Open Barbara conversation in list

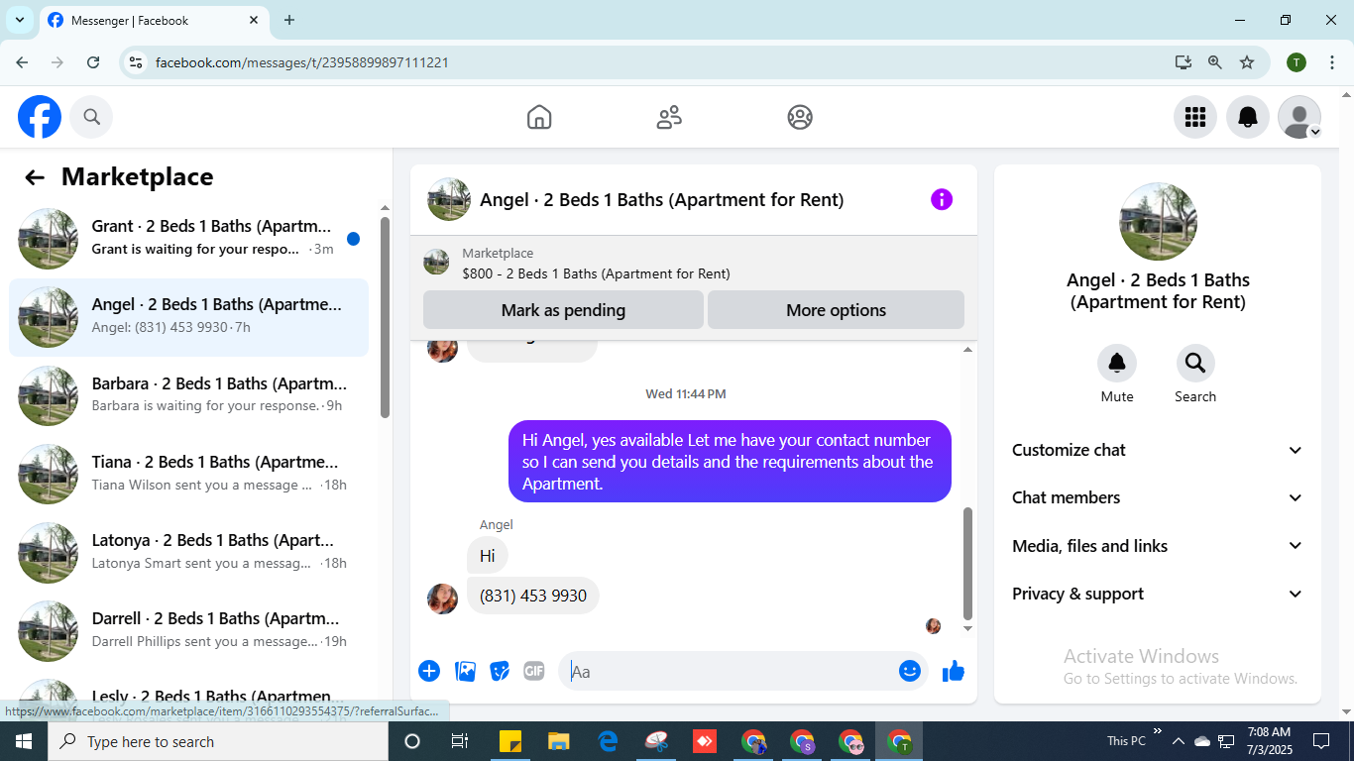click(x=188, y=395)
